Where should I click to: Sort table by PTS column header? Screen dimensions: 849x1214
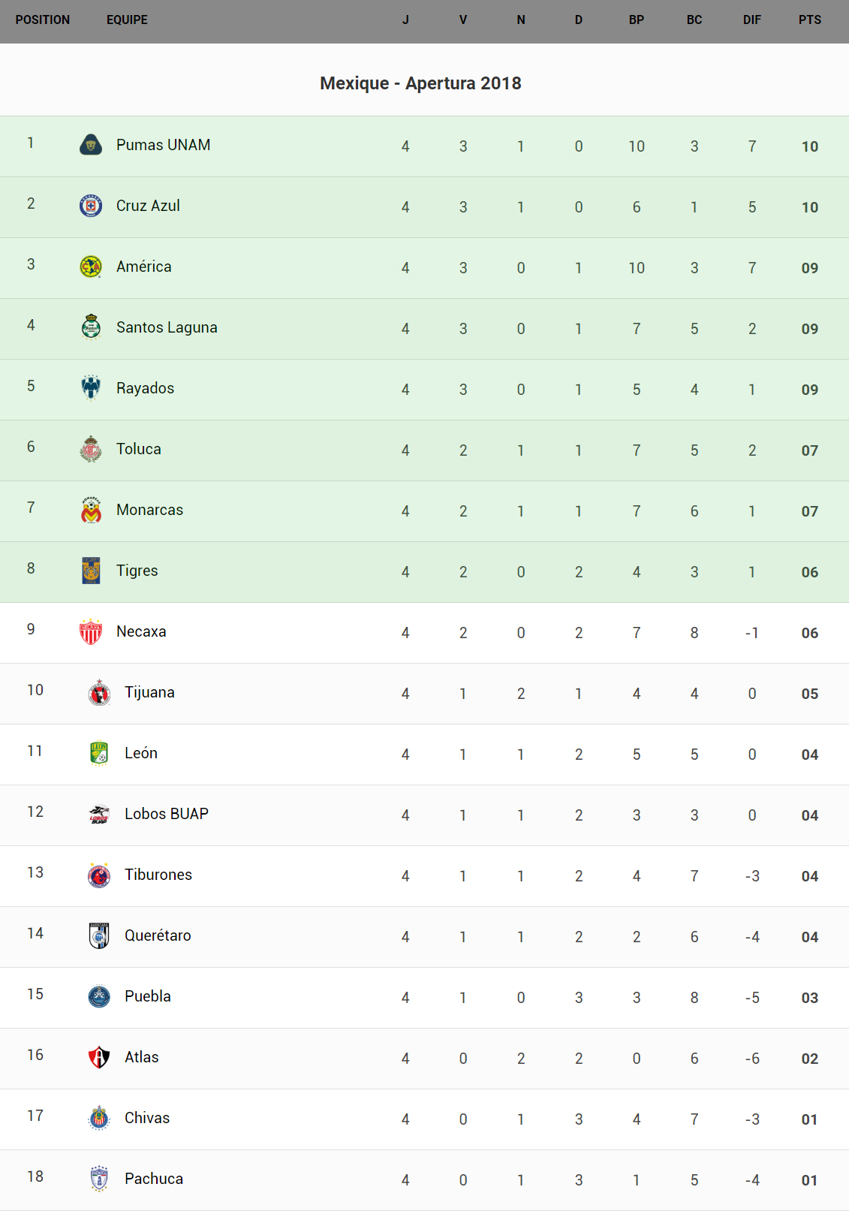click(809, 20)
